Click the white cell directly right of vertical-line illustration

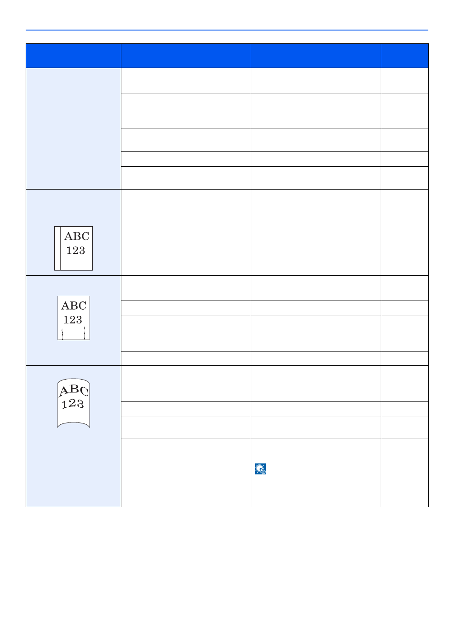pos(186,232)
